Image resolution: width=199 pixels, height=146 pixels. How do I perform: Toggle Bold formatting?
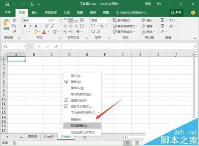tap(25, 26)
